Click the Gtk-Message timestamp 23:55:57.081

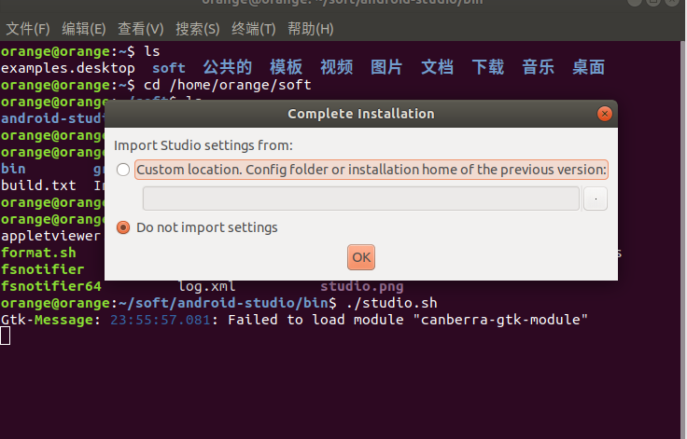pyautogui.click(x=161, y=320)
